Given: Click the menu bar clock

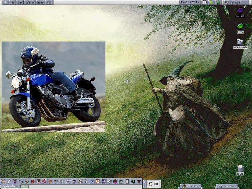Looking at the screenshot, I should tap(190, 2).
